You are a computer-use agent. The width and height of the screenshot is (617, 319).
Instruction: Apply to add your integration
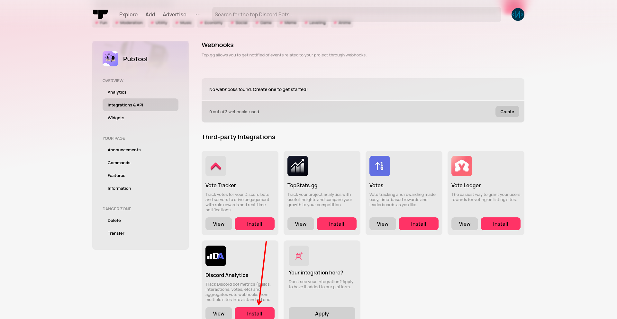click(322, 313)
